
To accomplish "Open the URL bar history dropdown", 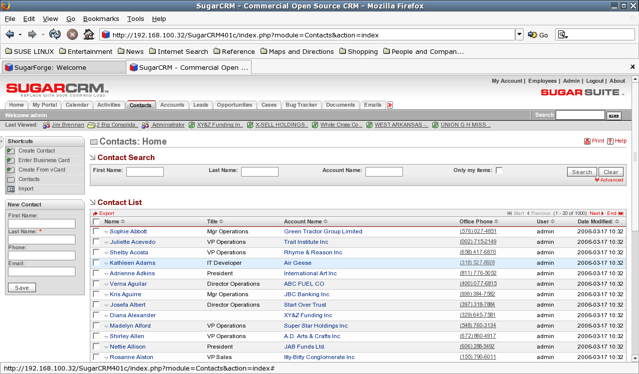I will pos(519,34).
